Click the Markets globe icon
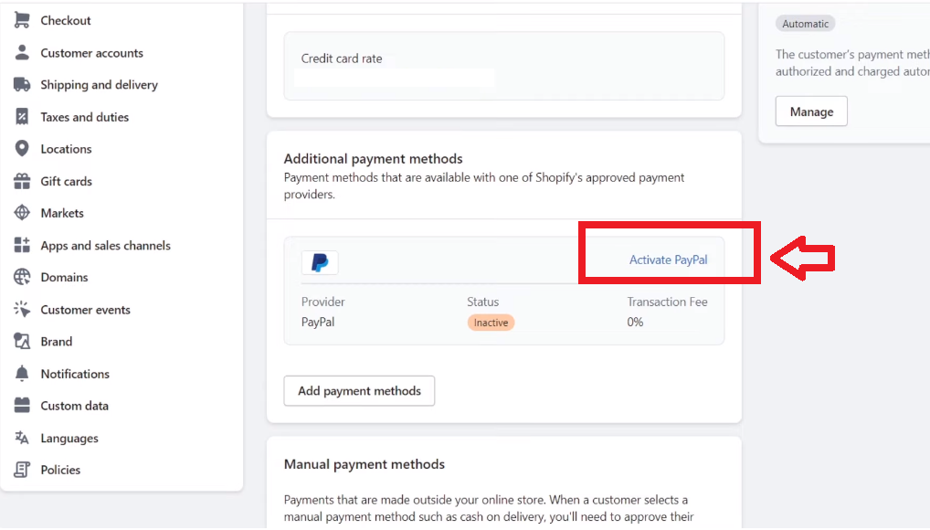This screenshot has width=930, height=530. tap(22, 213)
